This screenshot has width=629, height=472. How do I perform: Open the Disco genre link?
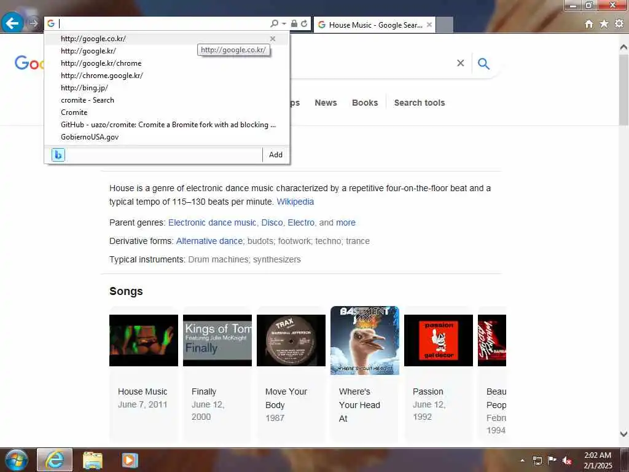[x=272, y=222]
